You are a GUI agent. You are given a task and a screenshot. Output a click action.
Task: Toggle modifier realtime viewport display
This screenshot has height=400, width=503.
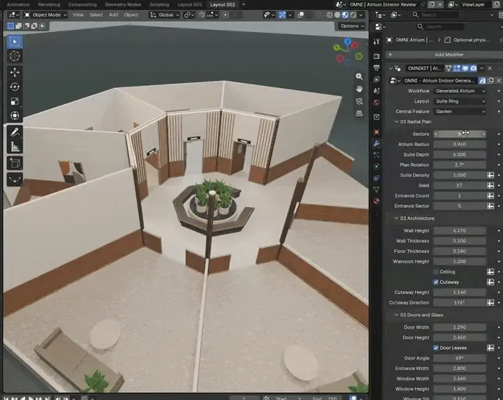[x=465, y=68]
